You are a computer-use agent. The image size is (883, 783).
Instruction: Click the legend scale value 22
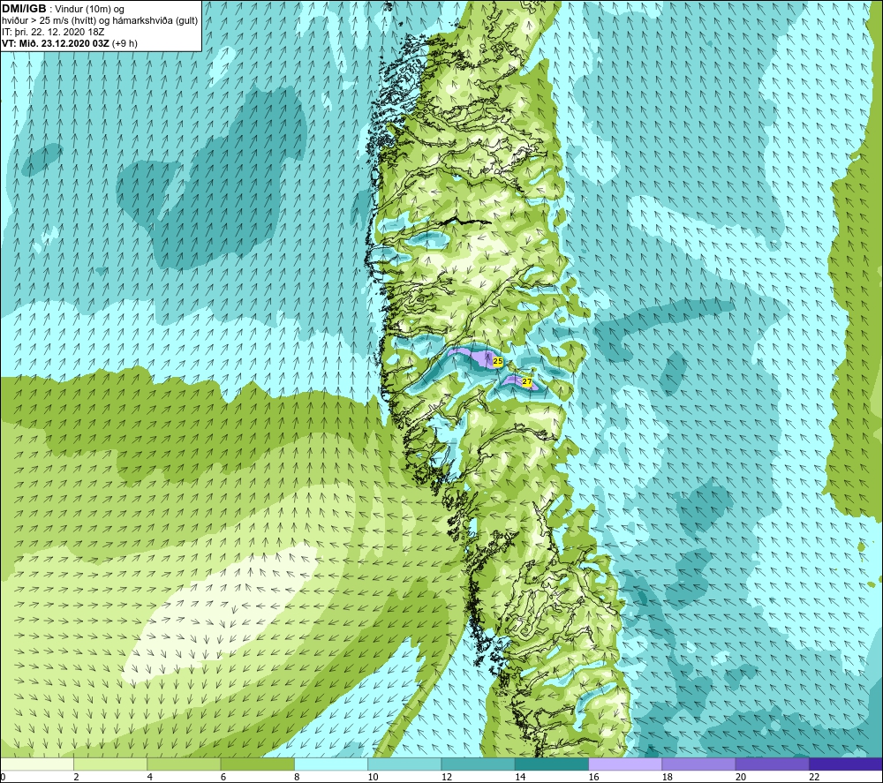coord(815,777)
